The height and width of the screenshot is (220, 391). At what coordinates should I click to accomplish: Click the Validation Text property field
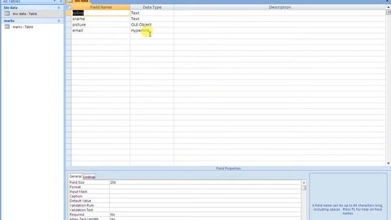pyautogui.click(x=205, y=210)
